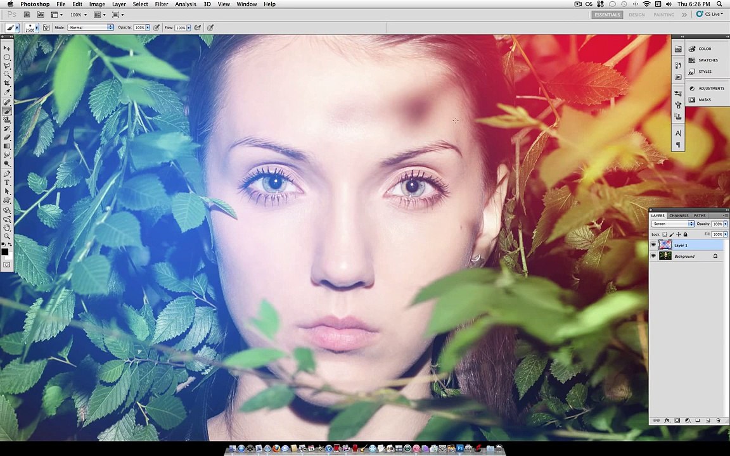Open the layer blend mode dropdown set to Screen

[x=673, y=224]
